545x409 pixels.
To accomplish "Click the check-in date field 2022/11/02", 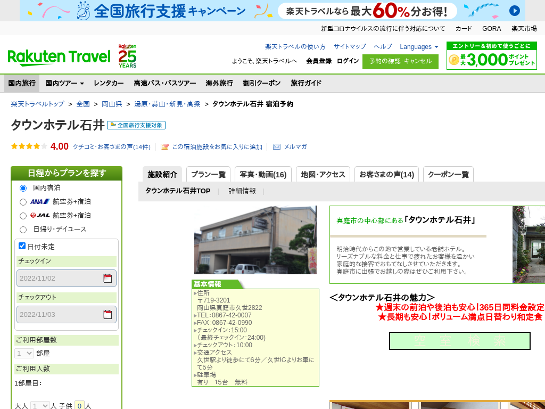I will pyautogui.click(x=67, y=278).
